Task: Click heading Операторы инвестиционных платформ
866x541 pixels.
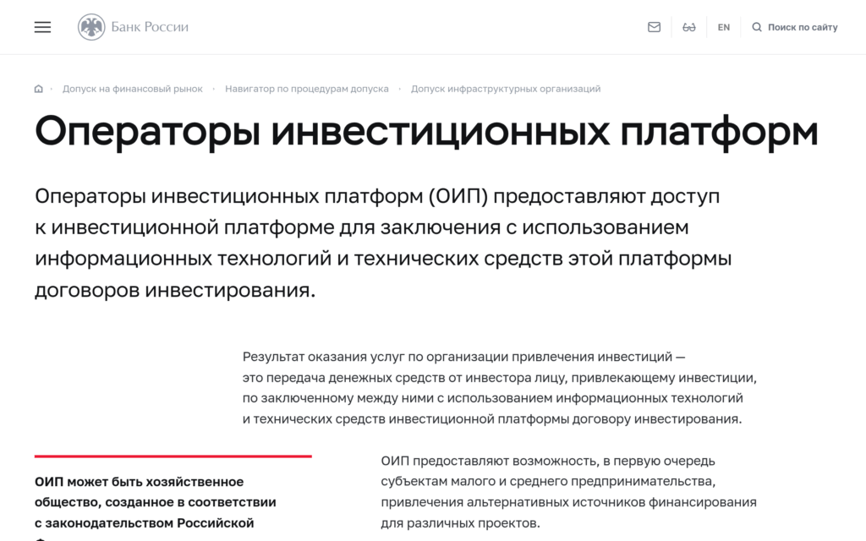Action: [426, 132]
